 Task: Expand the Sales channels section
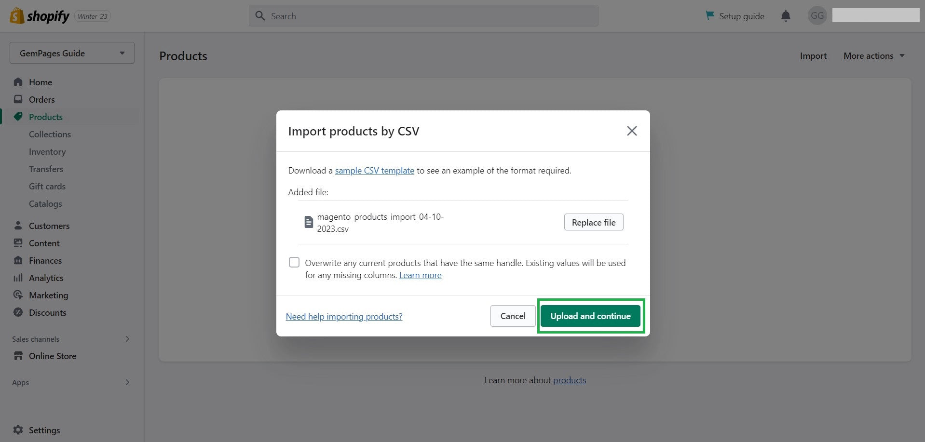coord(127,339)
